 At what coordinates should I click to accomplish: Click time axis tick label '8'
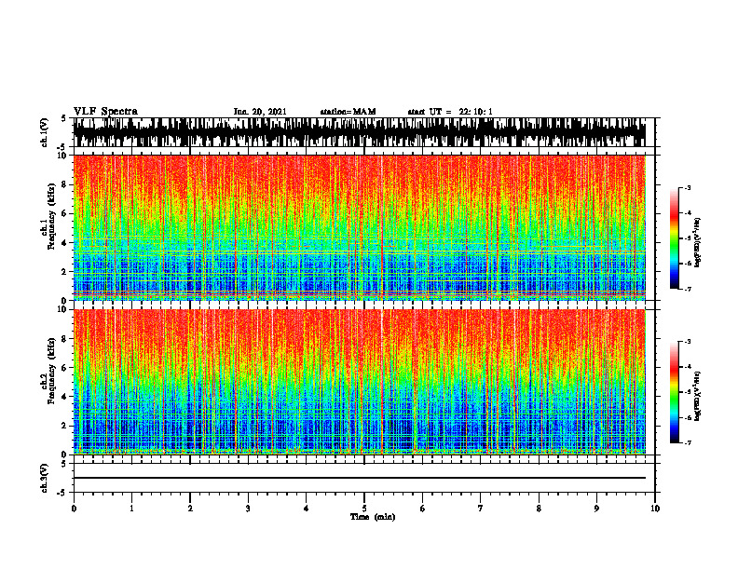pyautogui.click(x=539, y=509)
